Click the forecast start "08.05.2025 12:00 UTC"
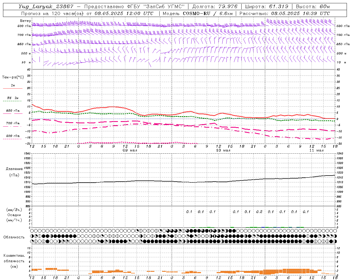 (124, 13)
